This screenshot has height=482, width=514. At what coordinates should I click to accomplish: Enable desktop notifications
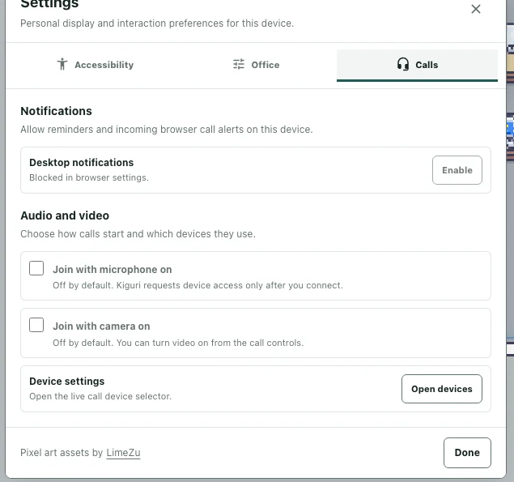(457, 170)
